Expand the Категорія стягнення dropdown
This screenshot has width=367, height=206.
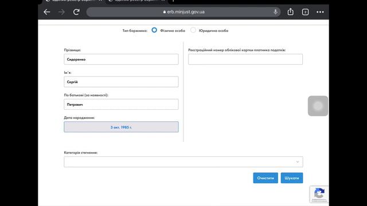183,162
